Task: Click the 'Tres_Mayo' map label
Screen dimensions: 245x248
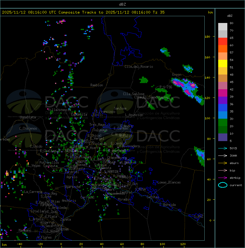Action: point(97,125)
